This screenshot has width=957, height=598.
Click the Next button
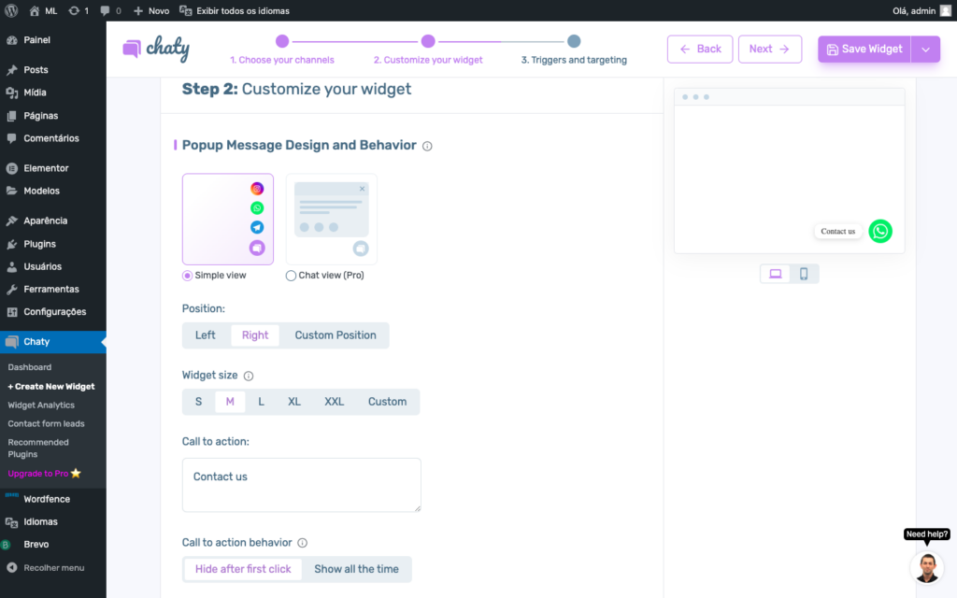(769, 50)
